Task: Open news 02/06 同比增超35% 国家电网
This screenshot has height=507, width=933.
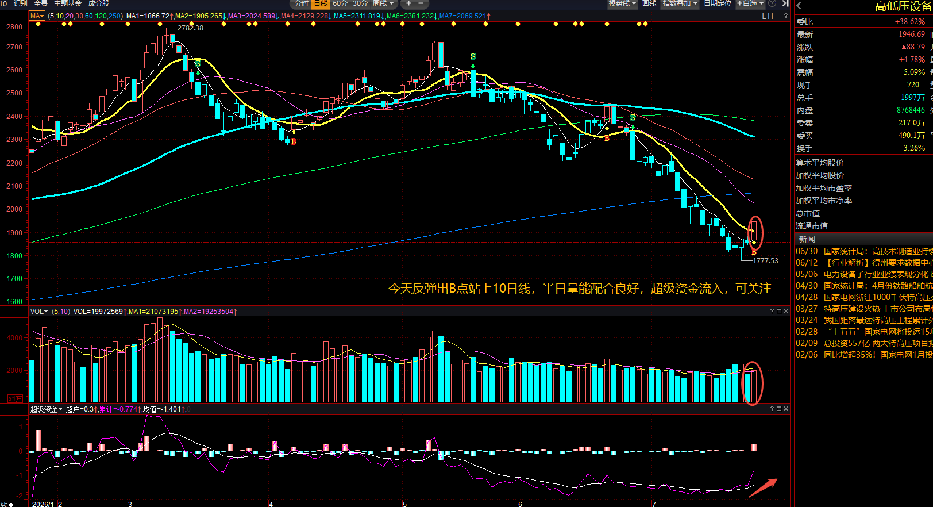Action: point(863,355)
